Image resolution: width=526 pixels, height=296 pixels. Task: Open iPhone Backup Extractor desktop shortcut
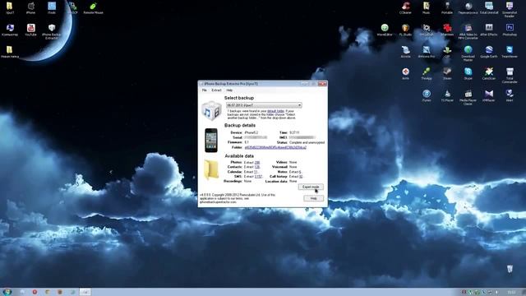click(x=51, y=31)
